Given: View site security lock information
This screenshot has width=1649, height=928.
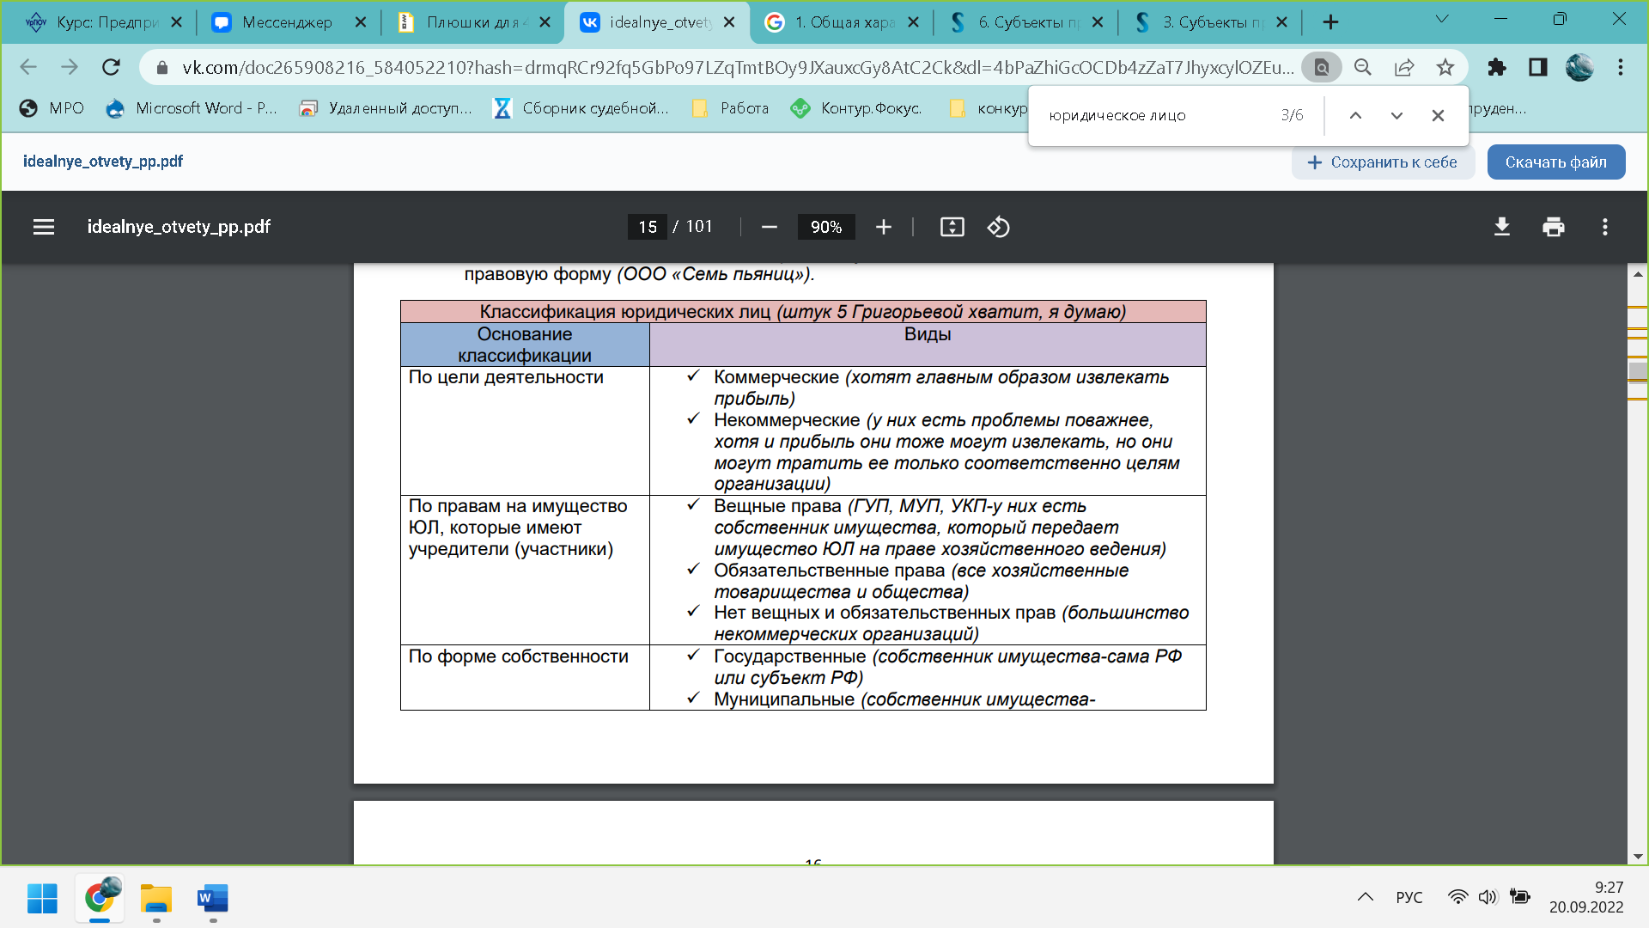Looking at the screenshot, I should pos(162,67).
